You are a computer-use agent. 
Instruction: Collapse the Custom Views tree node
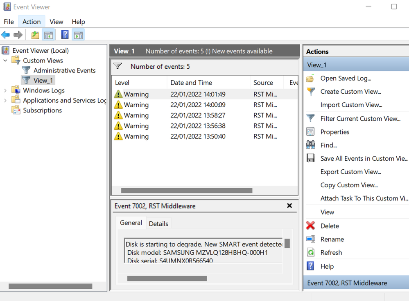click(5, 61)
